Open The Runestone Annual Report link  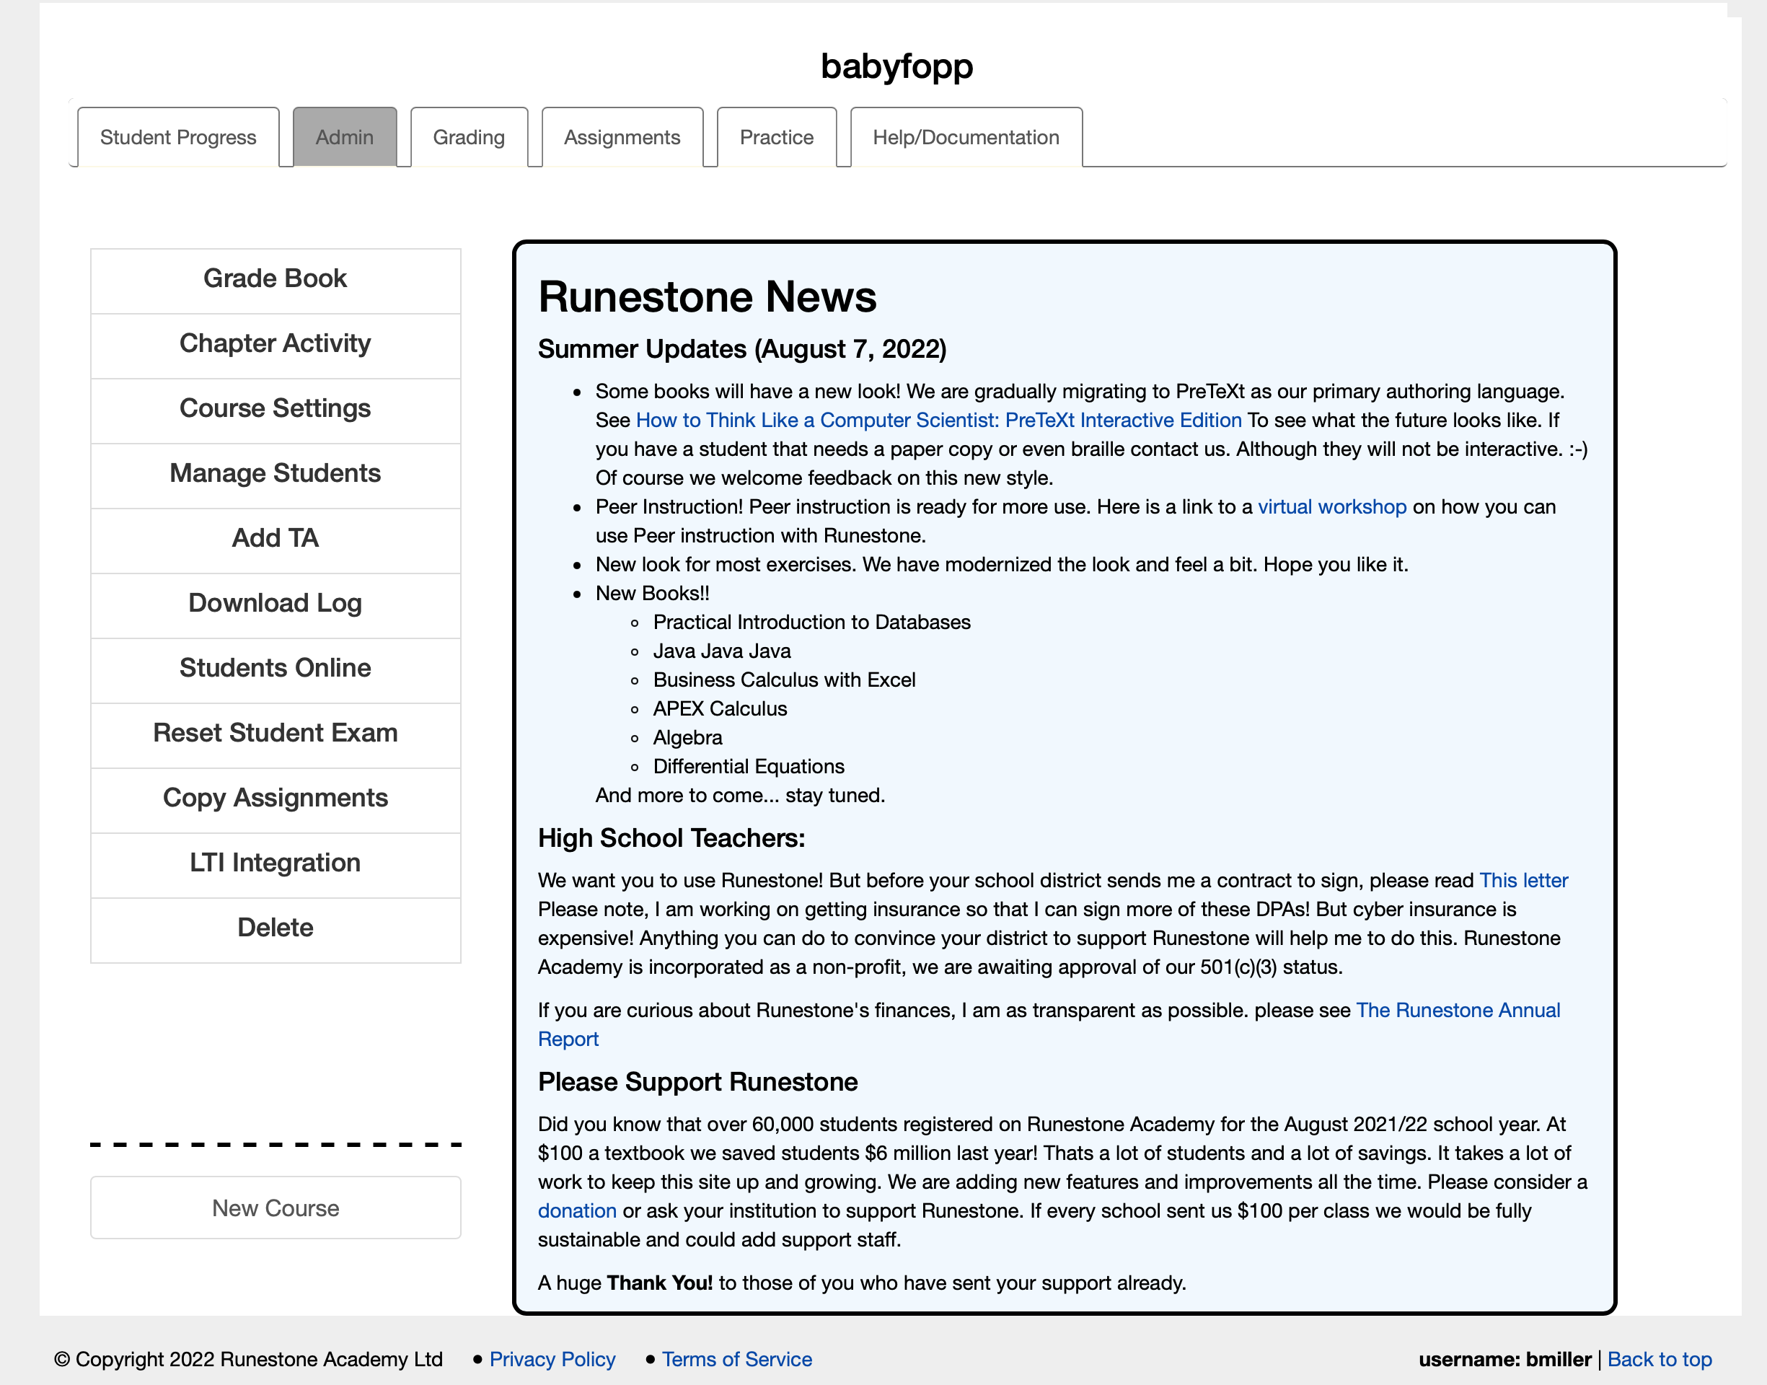[x=1458, y=1011]
